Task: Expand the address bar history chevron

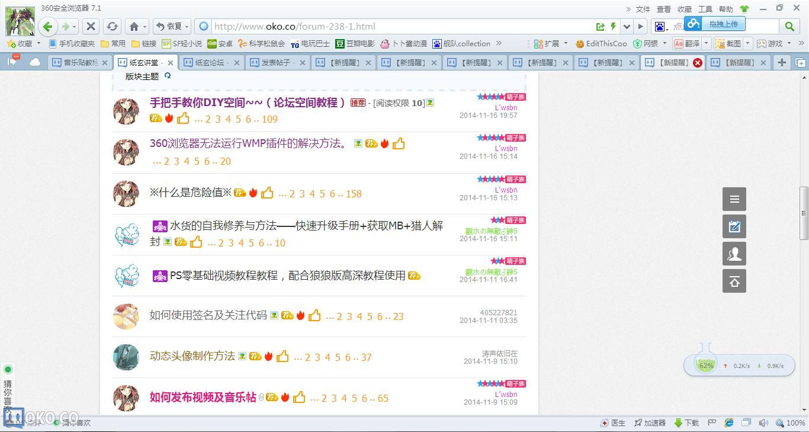Action: tap(627, 27)
